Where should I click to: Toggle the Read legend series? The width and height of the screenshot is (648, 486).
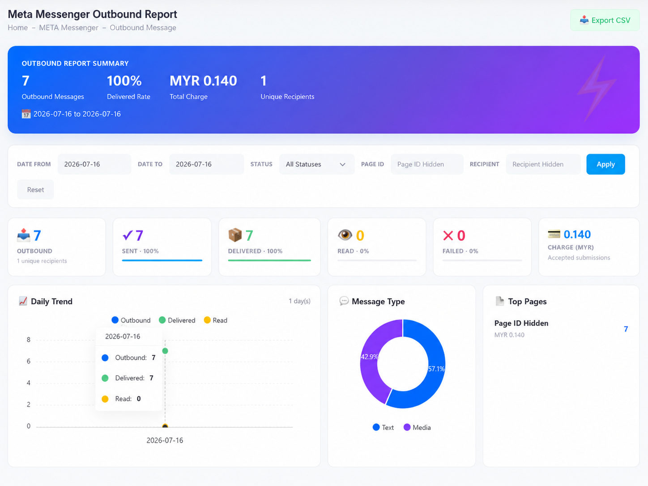pyautogui.click(x=216, y=320)
